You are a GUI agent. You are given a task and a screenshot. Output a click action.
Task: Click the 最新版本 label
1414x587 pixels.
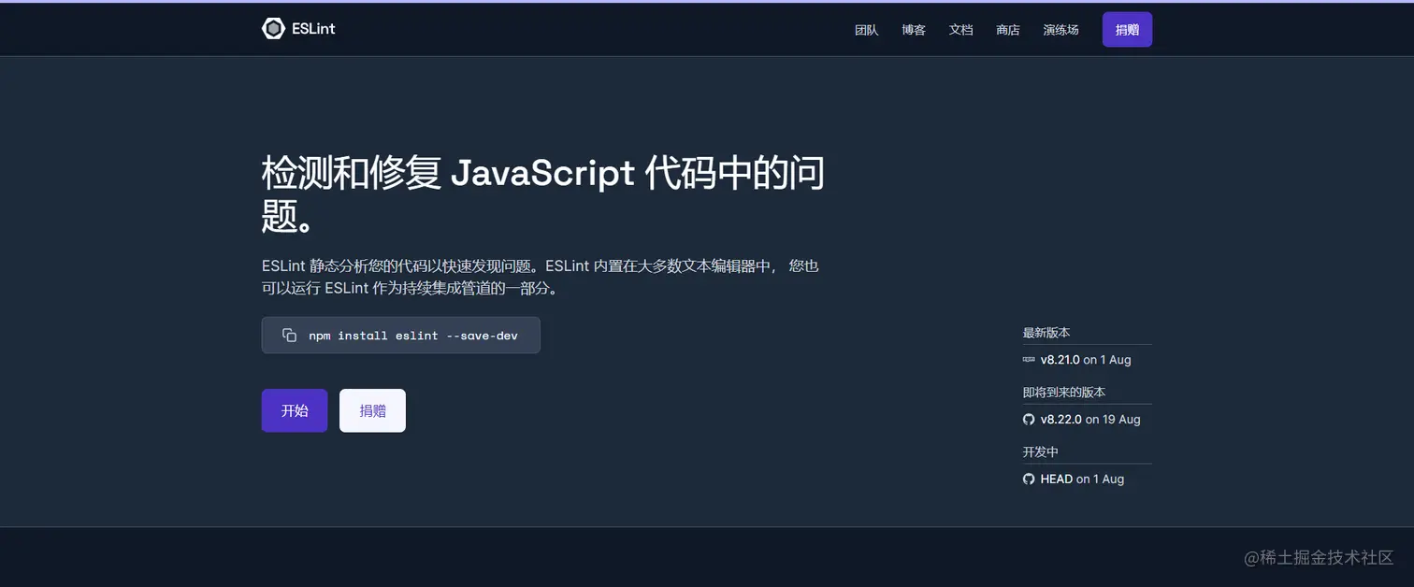pos(1046,333)
